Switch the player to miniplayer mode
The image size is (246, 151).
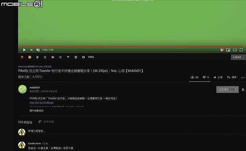click(228, 50)
